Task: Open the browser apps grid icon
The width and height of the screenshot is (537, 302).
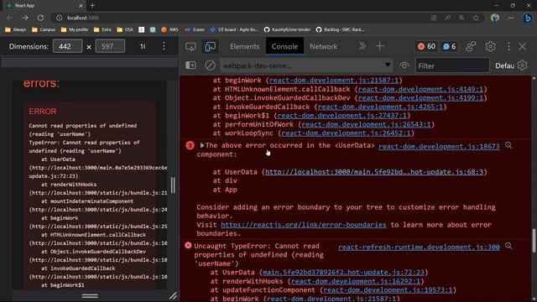Action: point(434,18)
